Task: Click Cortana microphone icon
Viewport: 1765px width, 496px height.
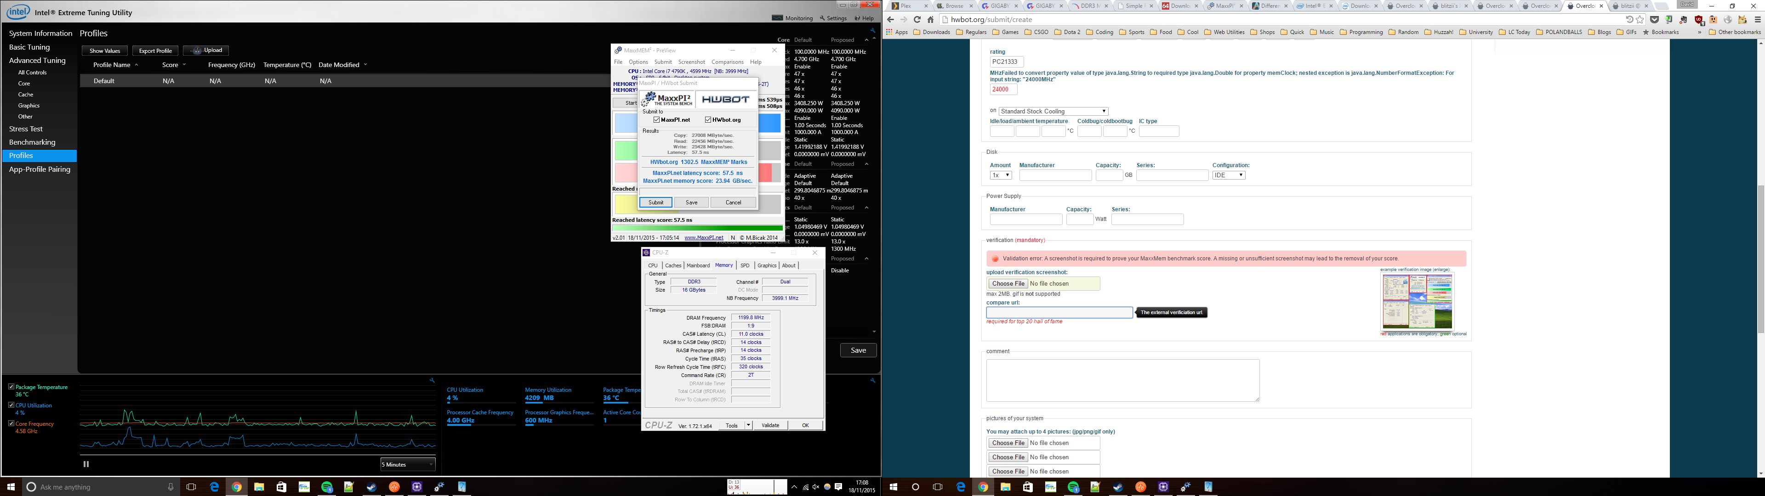Action: click(171, 487)
